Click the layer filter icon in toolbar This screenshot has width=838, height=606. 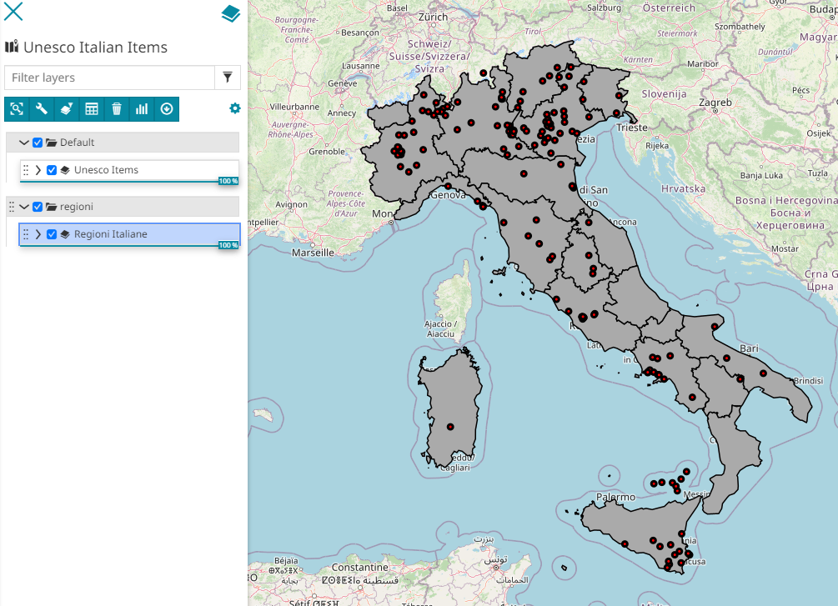tap(67, 108)
